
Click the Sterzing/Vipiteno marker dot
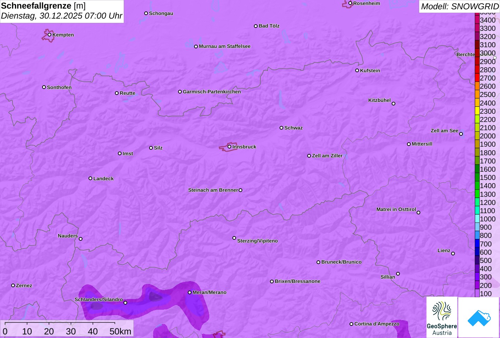point(234,238)
